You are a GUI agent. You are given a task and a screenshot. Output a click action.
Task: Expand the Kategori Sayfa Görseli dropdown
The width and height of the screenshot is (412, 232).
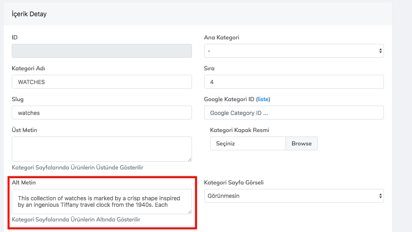(x=294, y=196)
